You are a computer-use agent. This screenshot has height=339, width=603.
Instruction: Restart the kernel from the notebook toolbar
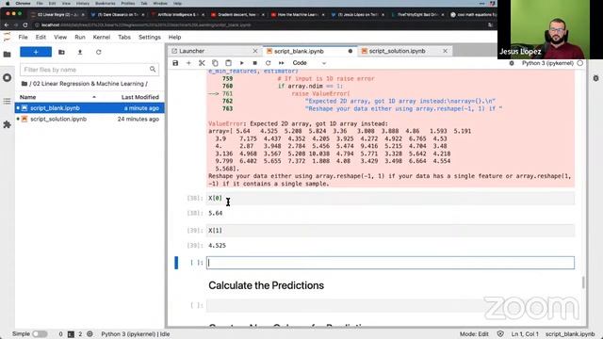tap(268, 63)
